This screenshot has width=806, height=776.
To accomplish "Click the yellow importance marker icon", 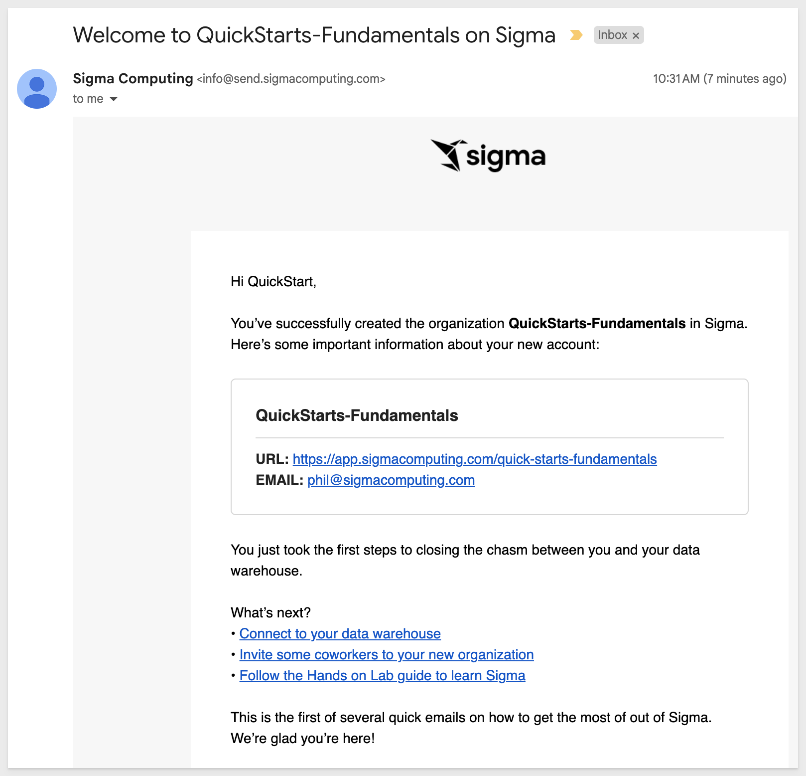I will pos(576,35).
